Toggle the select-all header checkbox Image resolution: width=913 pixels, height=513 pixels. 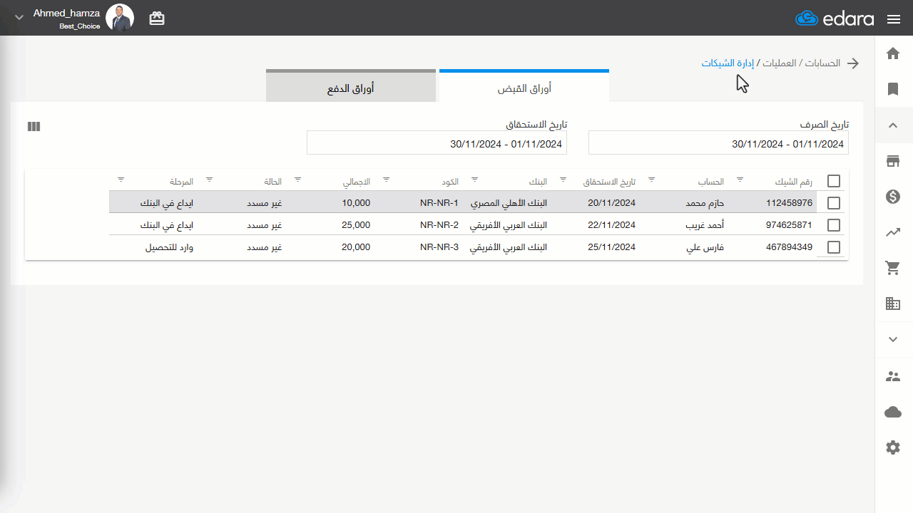click(834, 181)
